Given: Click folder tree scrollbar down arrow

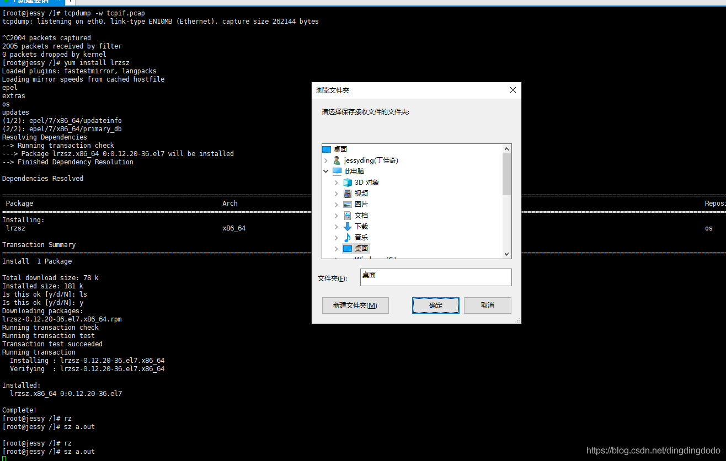Looking at the screenshot, I should click(507, 254).
